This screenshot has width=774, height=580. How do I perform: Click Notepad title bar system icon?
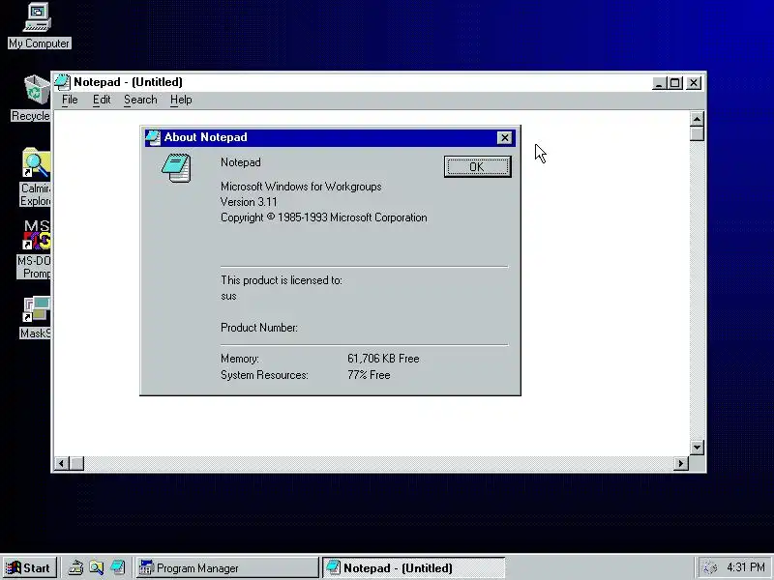62,82
